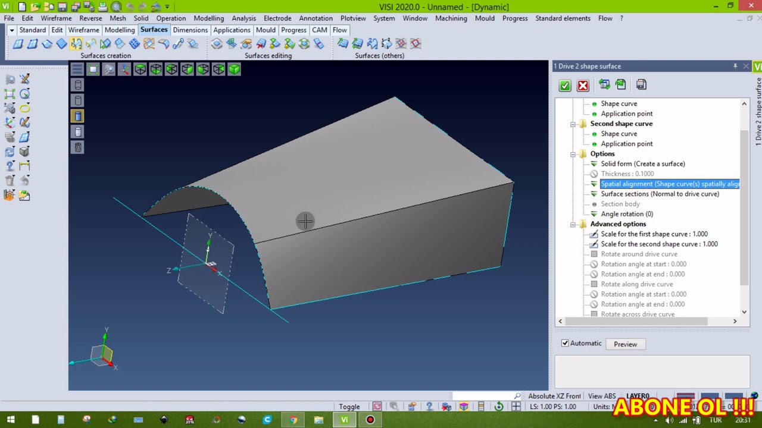Click the ship wheel icon in left toolbar
Viewport: 762px width, 428px height.
tap(10, 195)
